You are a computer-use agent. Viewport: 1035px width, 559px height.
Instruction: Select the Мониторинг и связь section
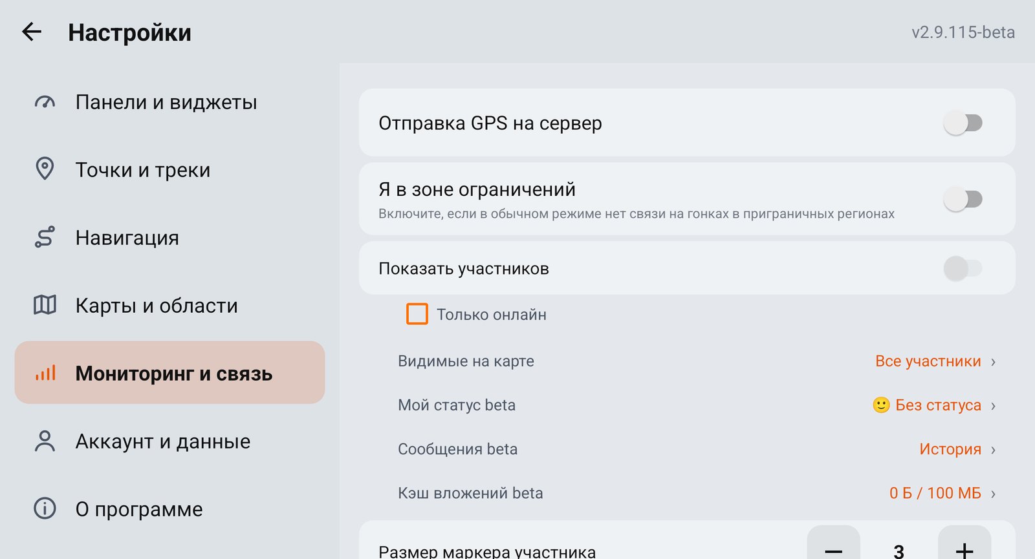[169, 372]
